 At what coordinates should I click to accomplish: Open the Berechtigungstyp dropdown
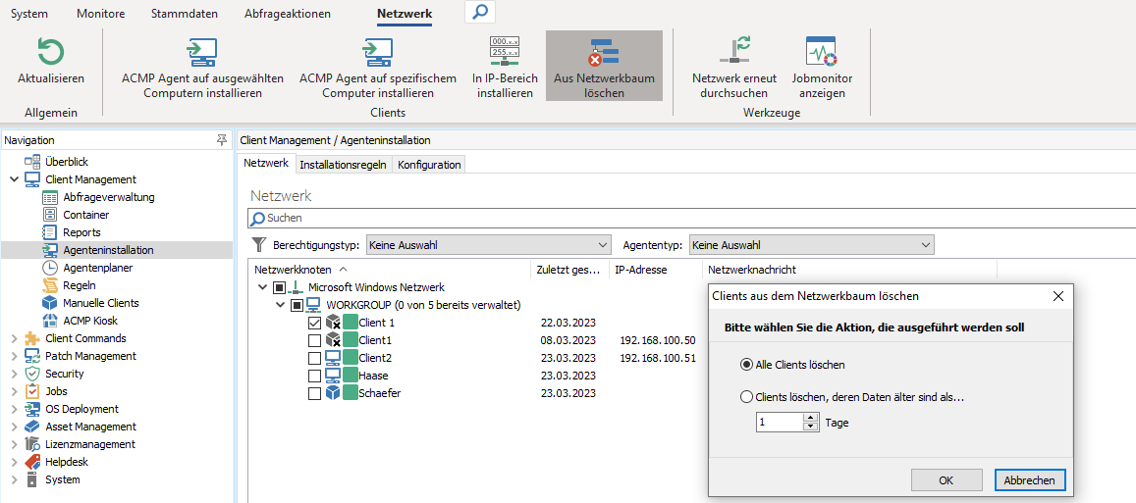click(488, 245)
